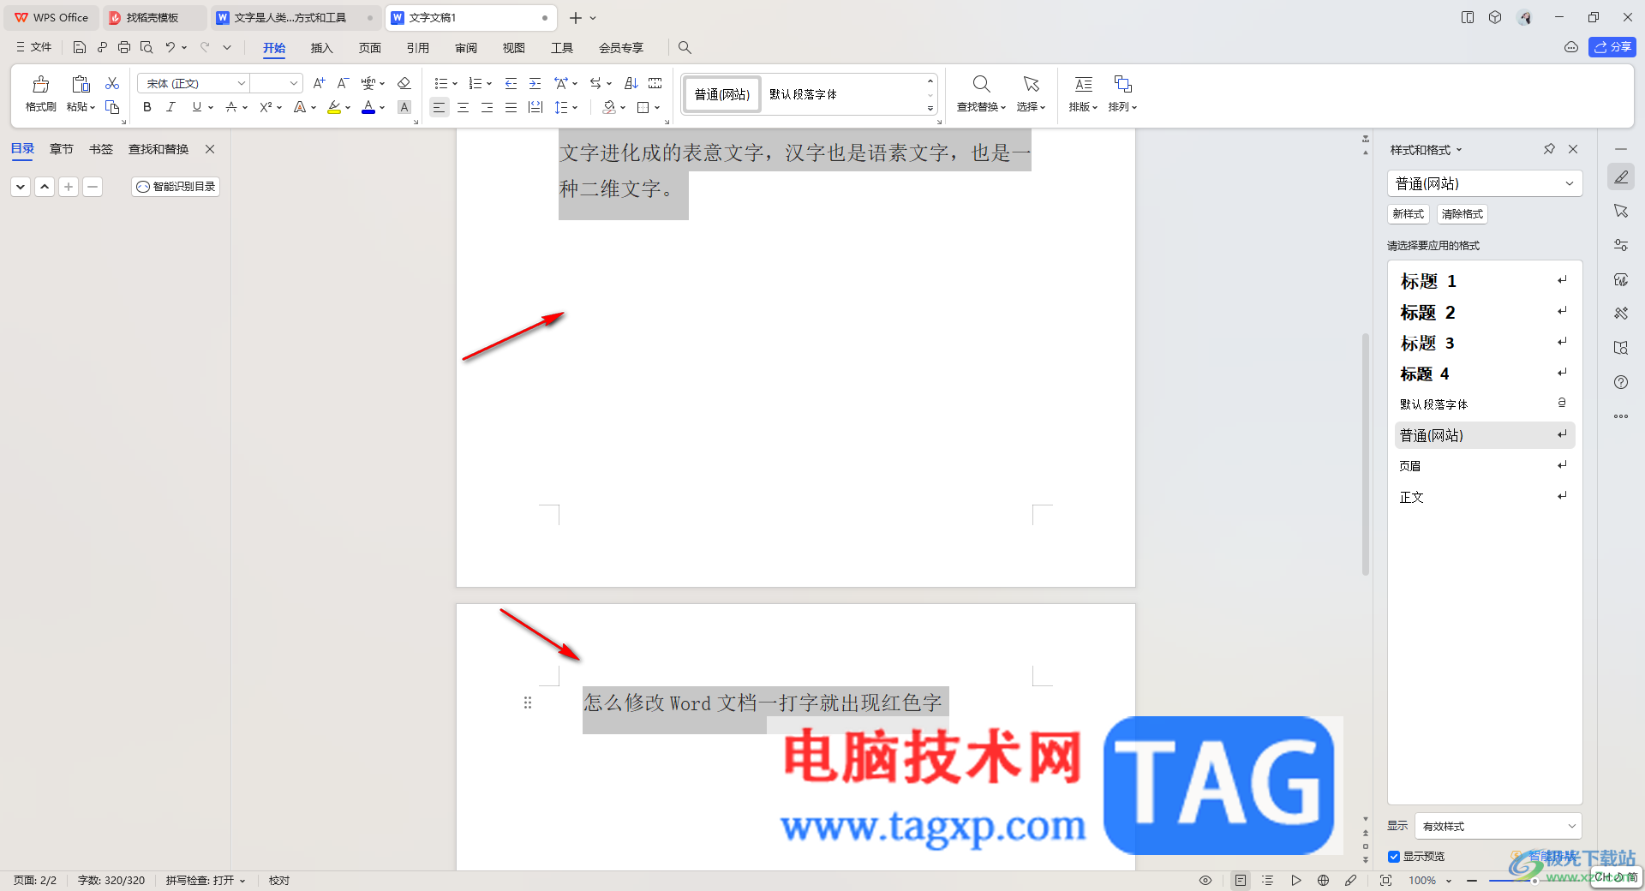
Task: Open the 页面 ribbon tab
Action: pos(369,48)
